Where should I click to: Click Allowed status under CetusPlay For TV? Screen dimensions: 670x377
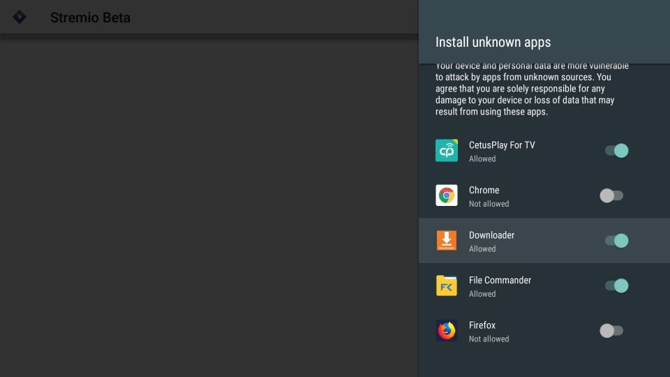(x=482, y=158)
